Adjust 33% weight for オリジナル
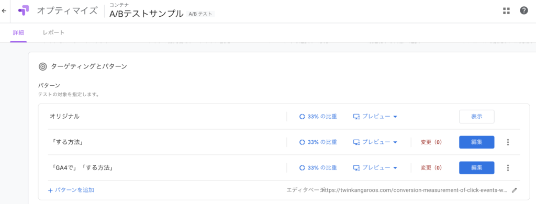The height and width of the screenshot is (204, 536). click(318, 117)
